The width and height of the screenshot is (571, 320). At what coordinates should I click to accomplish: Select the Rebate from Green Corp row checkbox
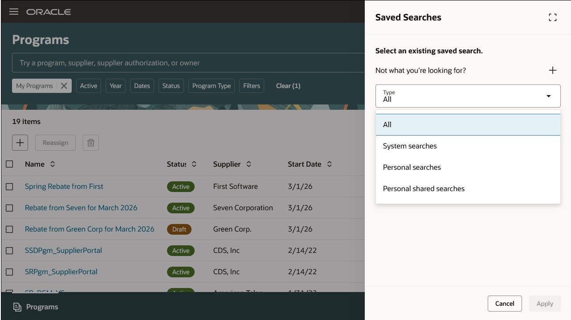click(x=9, y=229)
